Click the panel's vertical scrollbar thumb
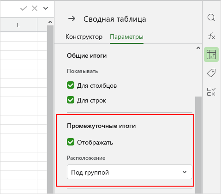Image resolution: width=221 pixels, height=194 pixels. 198,145
